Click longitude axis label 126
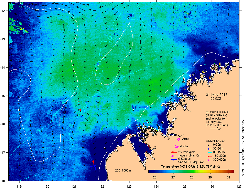The width and height of the screenshot is (245, 189). click(212, 186)
